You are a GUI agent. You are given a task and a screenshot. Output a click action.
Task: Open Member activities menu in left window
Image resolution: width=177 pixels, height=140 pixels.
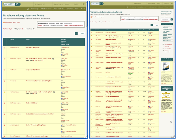click(x=59, y=9)
